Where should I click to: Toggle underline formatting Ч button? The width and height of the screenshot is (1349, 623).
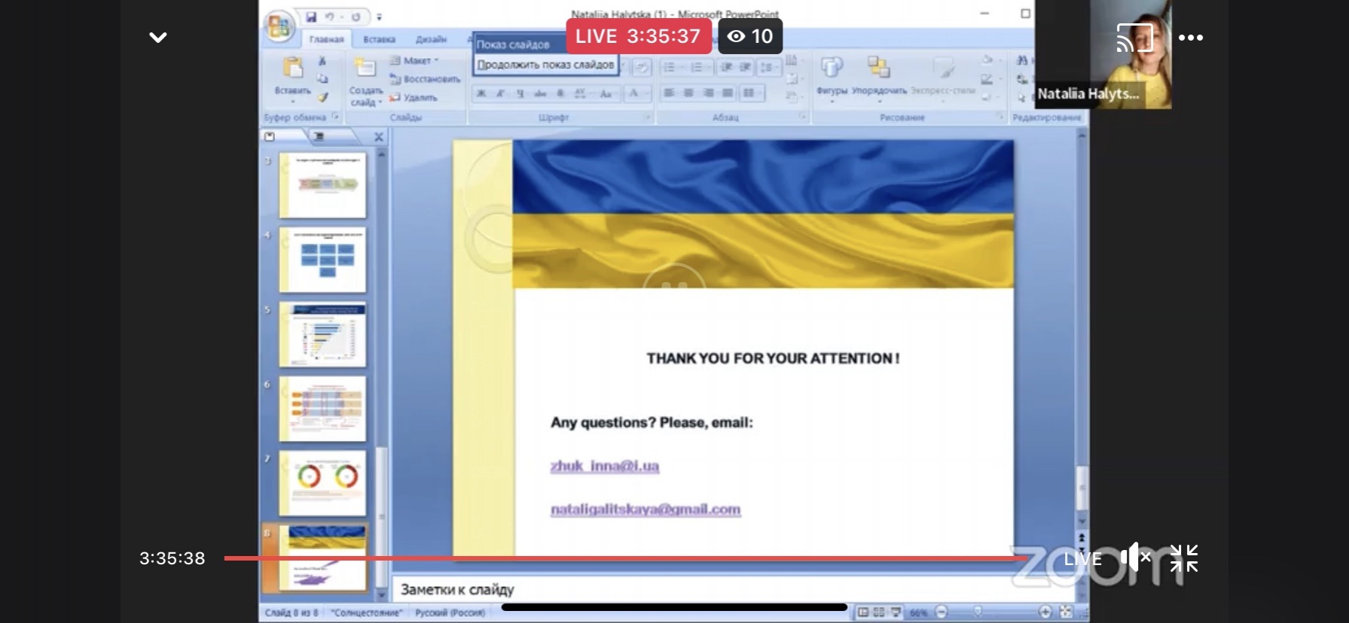pos(520,93)
